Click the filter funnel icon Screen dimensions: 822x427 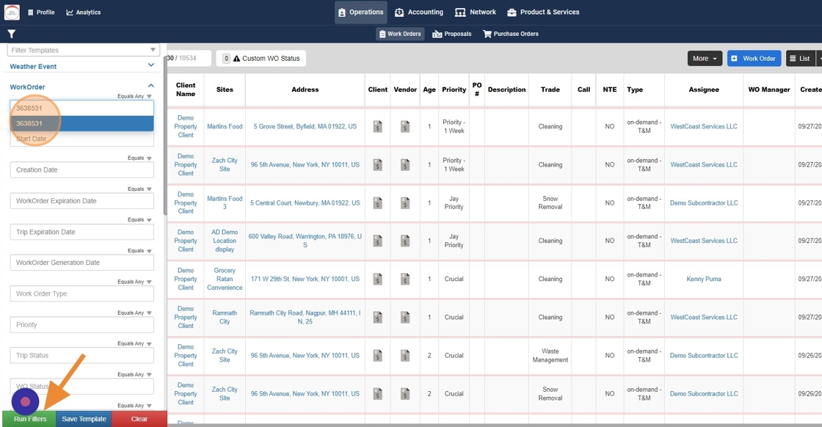(x=11, y=34)
